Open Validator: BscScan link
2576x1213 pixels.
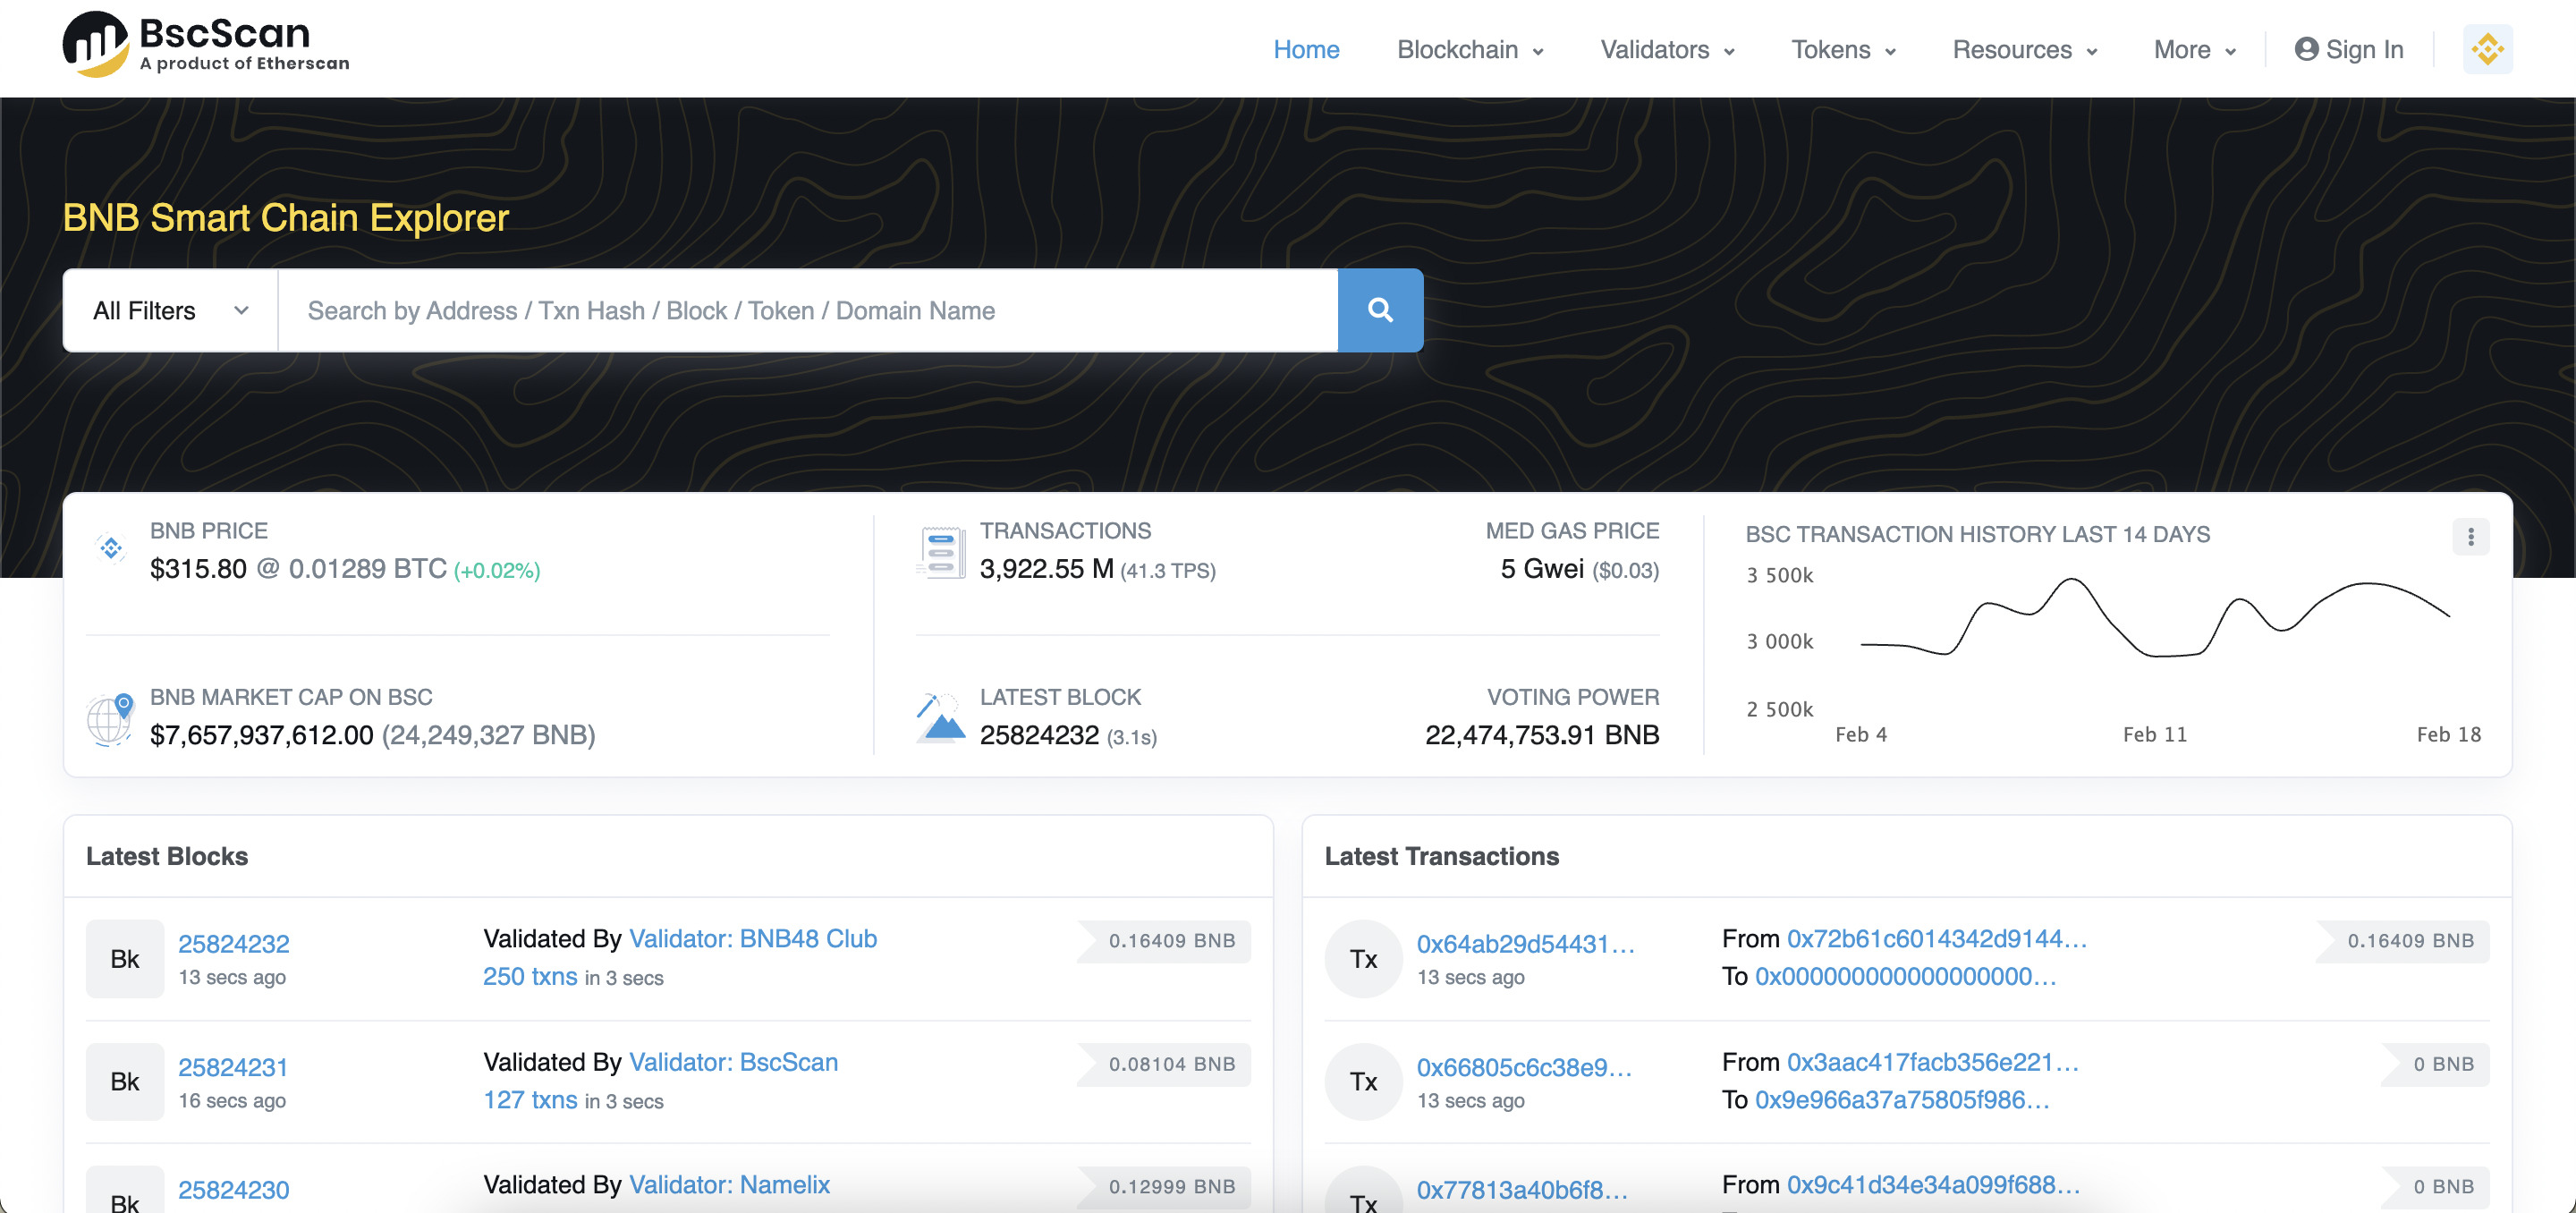733,1062
